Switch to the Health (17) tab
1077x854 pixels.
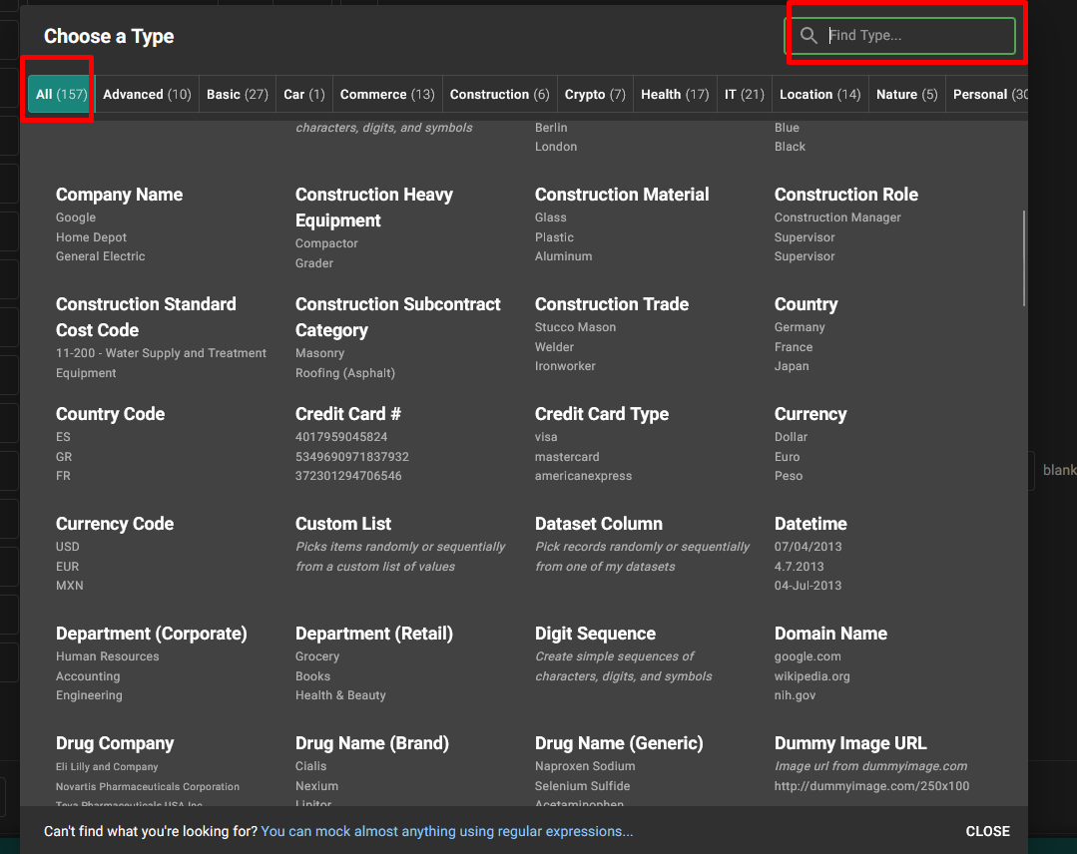(x=675, y=94)
